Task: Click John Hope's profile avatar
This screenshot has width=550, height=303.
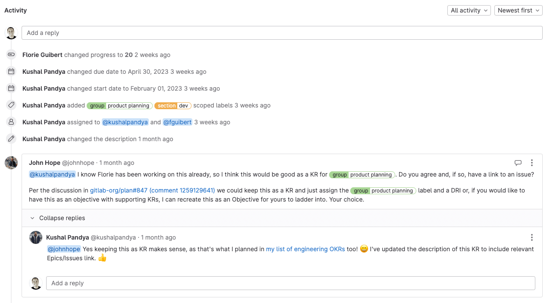Action: [x=11, y=163]
